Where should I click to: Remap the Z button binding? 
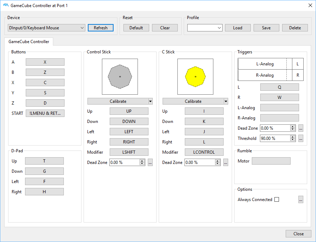(45, 103)
